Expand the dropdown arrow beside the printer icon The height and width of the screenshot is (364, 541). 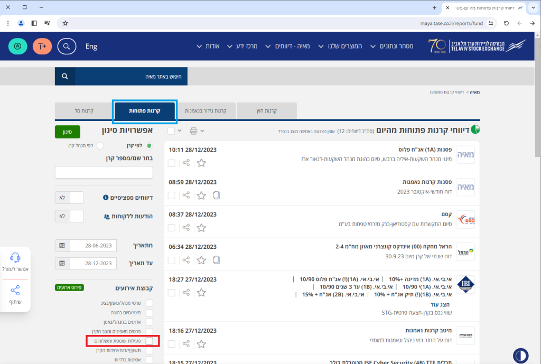tap(202, 130)
